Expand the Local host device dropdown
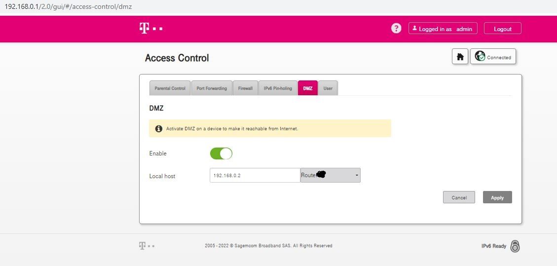This screenshot has height=266, width=557. (331, 175)
